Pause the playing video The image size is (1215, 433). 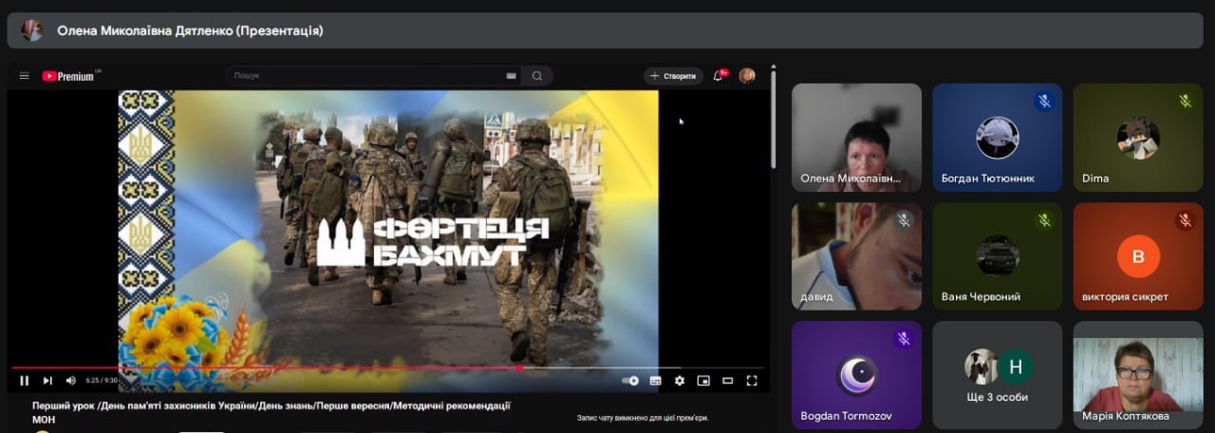(24, 381)
